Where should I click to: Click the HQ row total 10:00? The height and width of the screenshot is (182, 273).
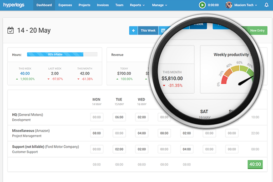point(255,117)
